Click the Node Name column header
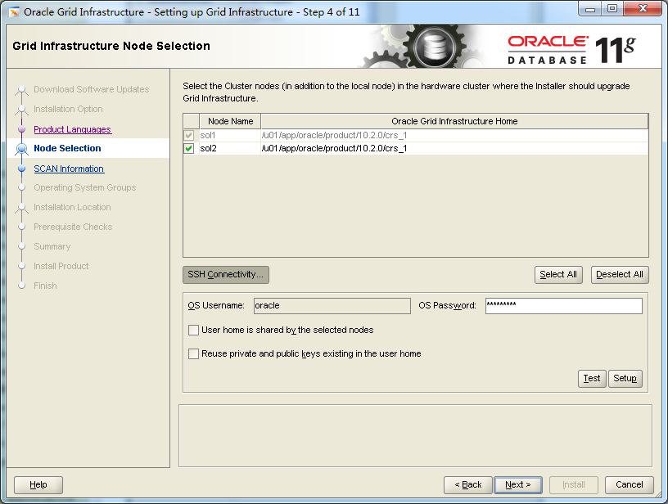The image size is (668, 504). click(231, 121)
